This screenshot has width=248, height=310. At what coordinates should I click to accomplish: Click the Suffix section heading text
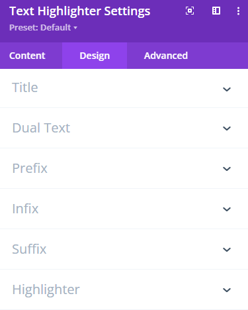point(29,249)
